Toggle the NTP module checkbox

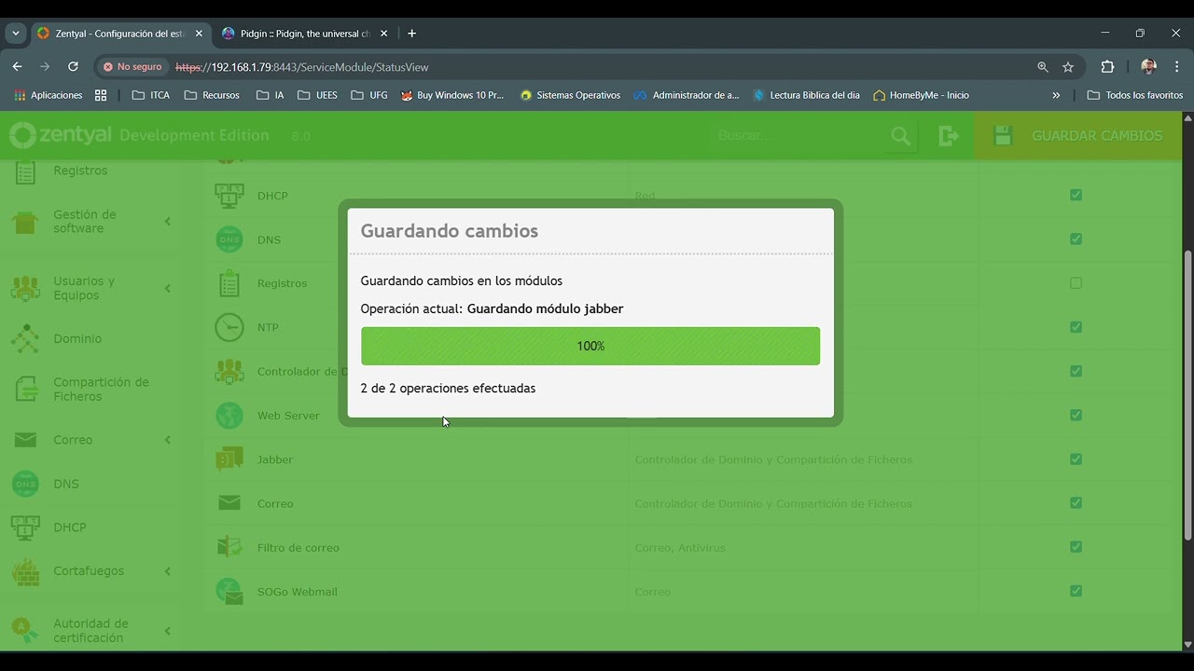[x=1076, y=327]
